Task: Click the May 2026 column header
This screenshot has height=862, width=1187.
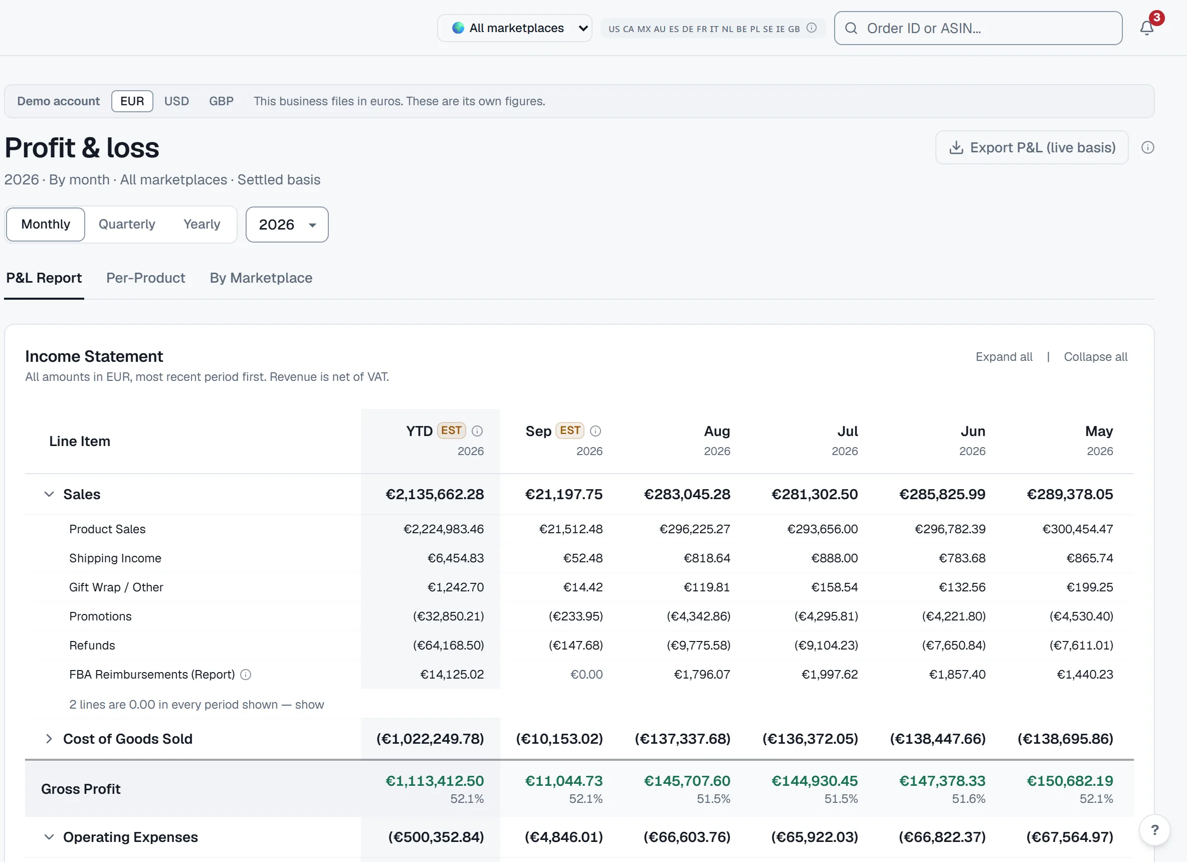Action: tap(1099, 441)
